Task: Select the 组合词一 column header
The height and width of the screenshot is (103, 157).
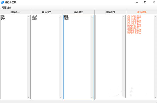Action: point(15,12)
